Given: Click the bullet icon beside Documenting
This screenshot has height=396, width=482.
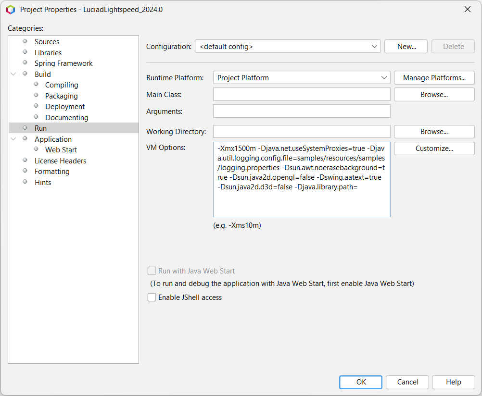Looking at the screenshot, I should pyautogui.click(x=36, y=117).
